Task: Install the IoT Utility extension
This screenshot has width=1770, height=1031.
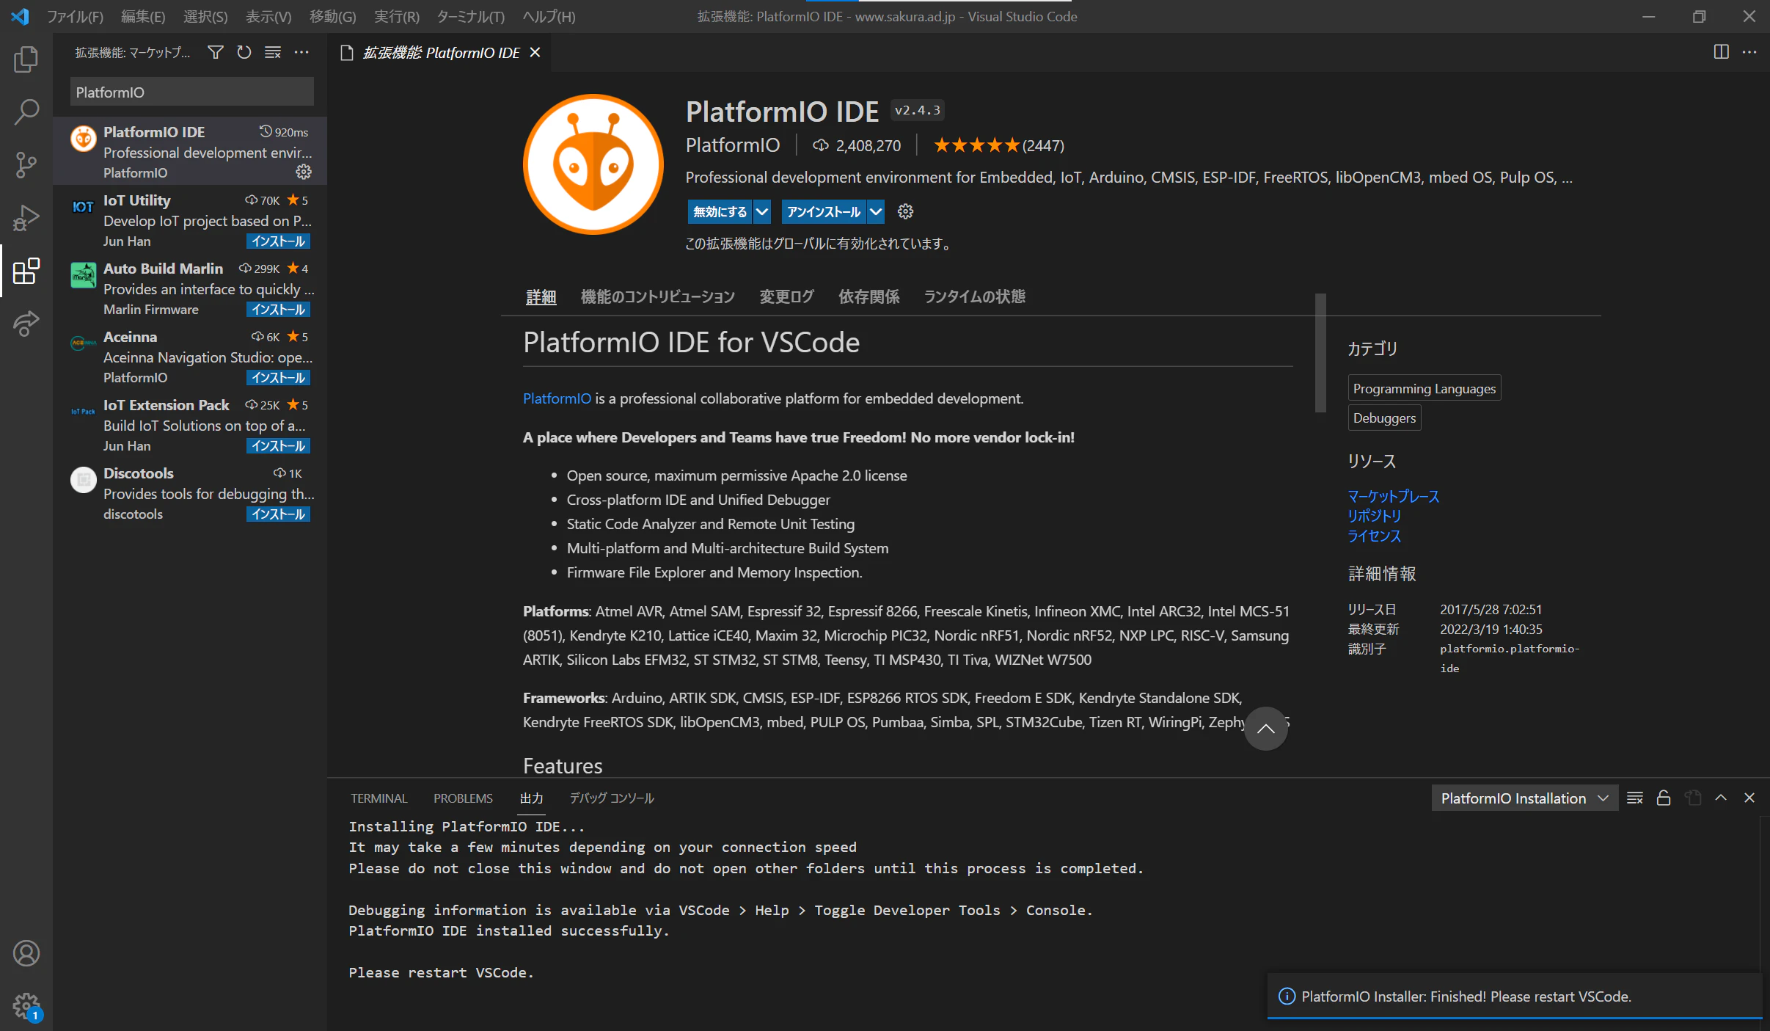Action: coord(278,241)
